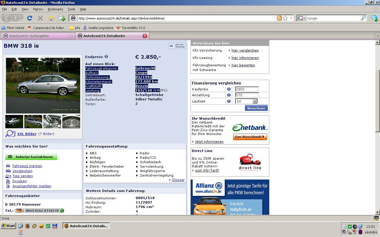
Task: Click hier informieren for Kfz-Leasing
Action: pyautogui.click(x=245, y=58)
